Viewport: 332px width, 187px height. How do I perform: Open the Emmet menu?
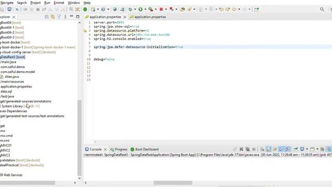(x=59, y=3)
